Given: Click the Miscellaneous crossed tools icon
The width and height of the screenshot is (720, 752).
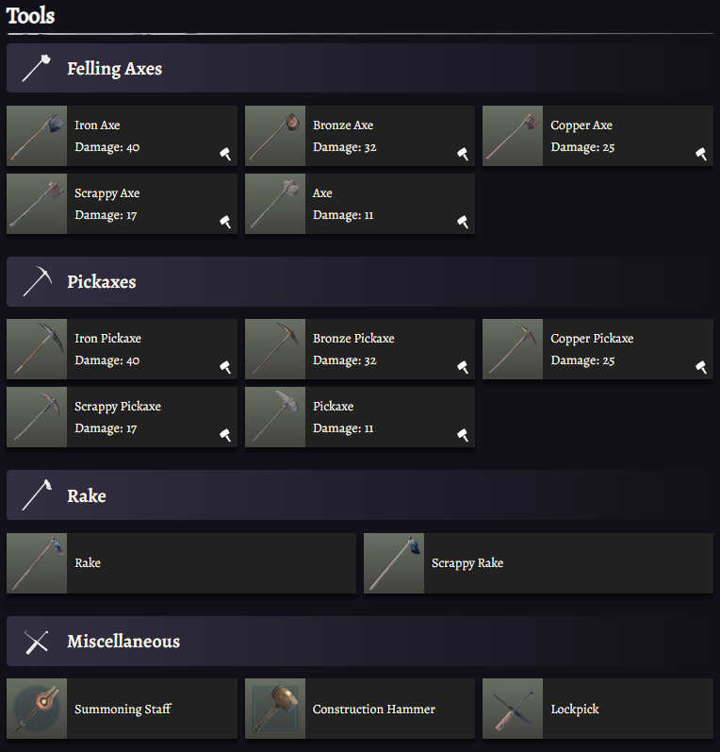Looking at the screenshot, I should pos(36,642).
